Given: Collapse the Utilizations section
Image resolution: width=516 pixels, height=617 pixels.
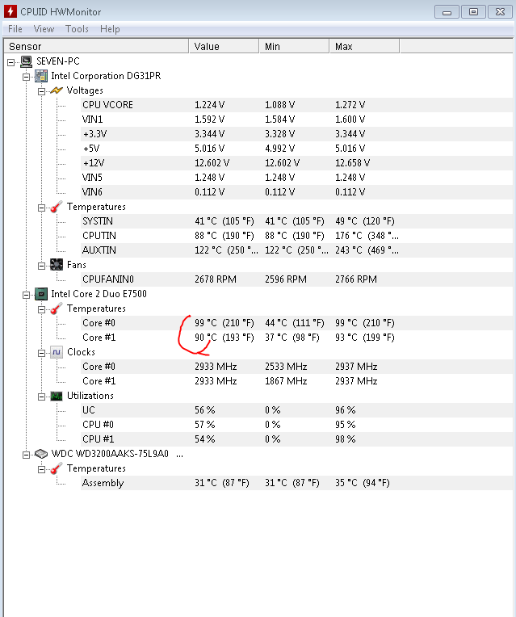Looking at the screenshot, I should (41, 397).
